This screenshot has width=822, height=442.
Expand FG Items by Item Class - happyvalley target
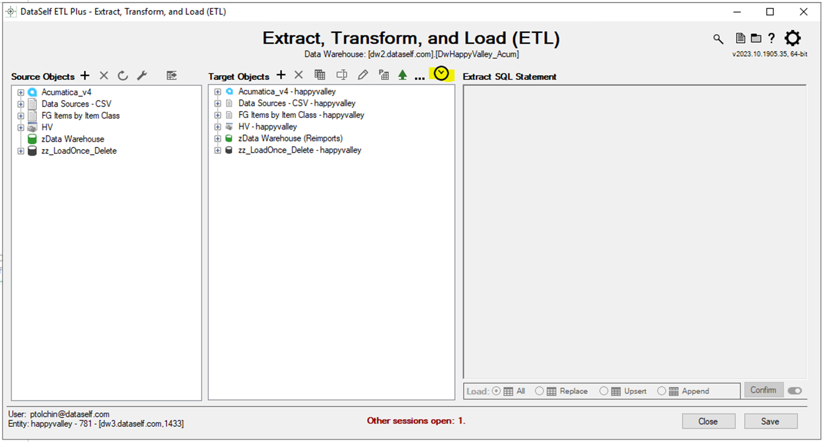point(218,115)
